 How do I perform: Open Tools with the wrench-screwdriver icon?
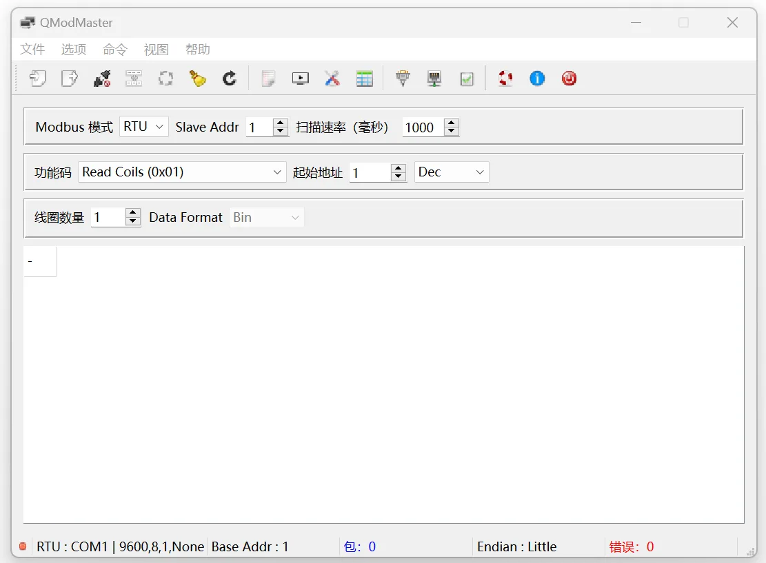click(x=332, y=78)
